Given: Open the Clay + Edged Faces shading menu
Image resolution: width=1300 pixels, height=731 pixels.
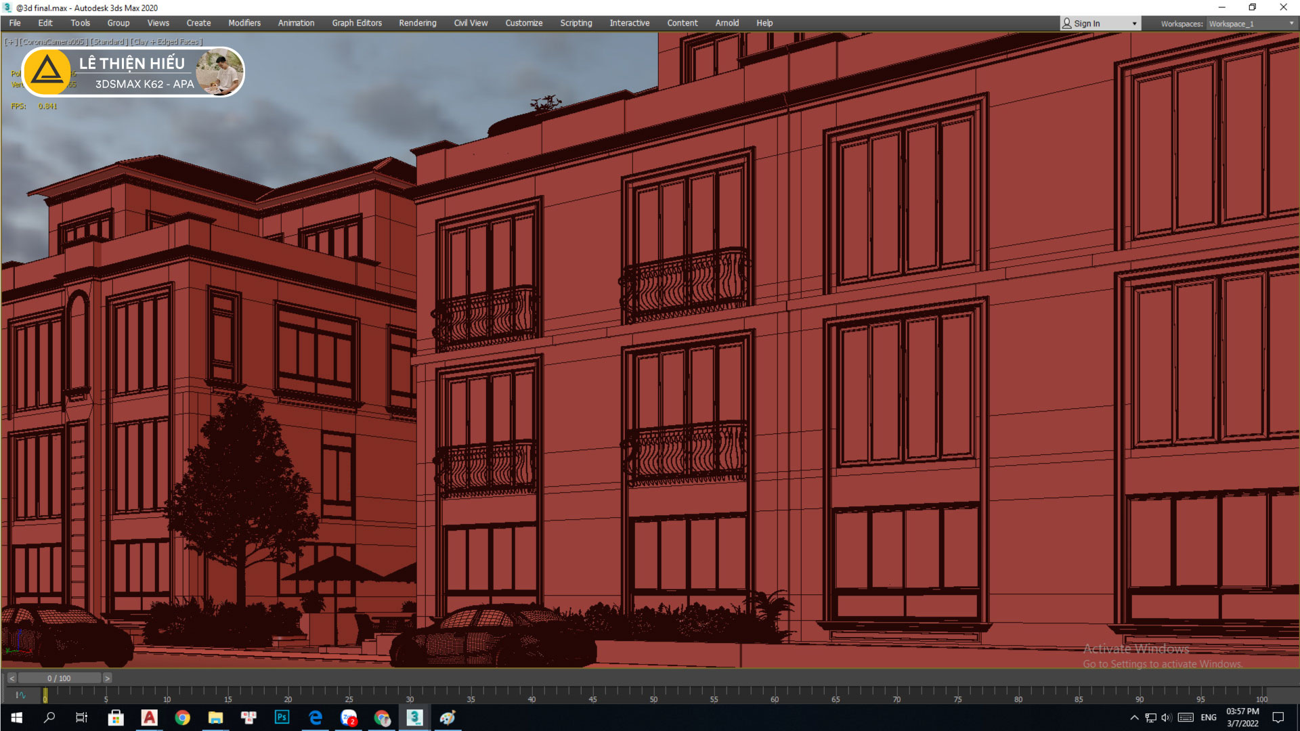Looking at the screenshot, I should 167,42.
